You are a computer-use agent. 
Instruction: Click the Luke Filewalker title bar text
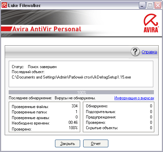[24, 5]
